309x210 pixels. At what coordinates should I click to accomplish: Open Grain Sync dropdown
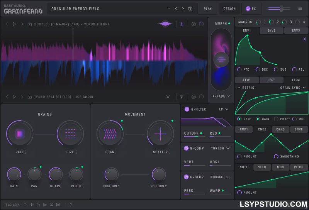(x=293, y=88)
